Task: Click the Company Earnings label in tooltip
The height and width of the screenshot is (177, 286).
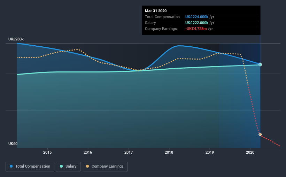Action: click(x=161, y=29)
